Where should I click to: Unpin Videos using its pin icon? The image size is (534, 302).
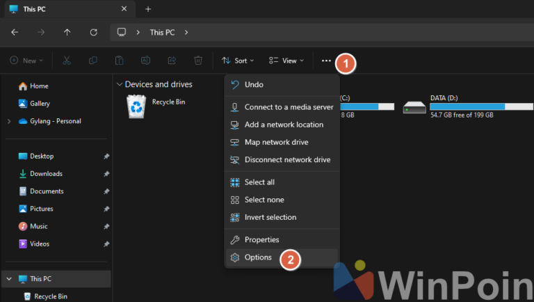tap(106, 244)
